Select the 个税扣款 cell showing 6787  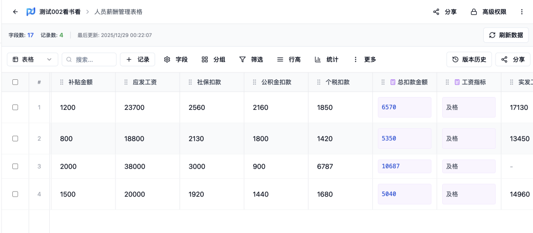point(340,166)
